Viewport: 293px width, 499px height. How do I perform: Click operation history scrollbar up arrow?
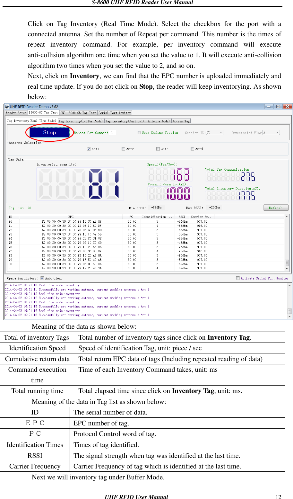(x=290, y=285)
